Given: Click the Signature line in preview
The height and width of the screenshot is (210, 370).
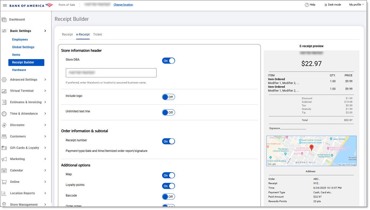Looking at the screenshot, I should (288, 128).
